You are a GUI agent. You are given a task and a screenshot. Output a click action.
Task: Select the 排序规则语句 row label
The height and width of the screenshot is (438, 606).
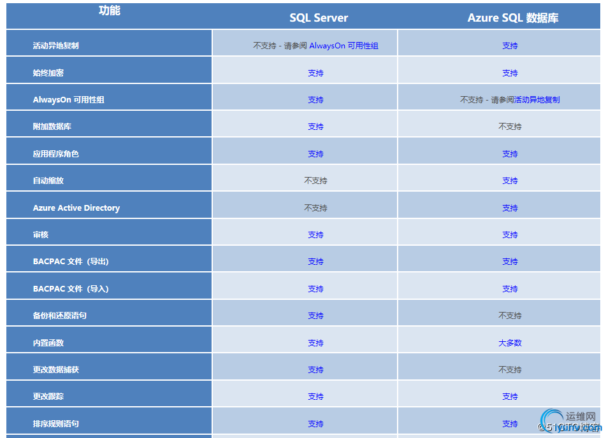click(55, 424)
